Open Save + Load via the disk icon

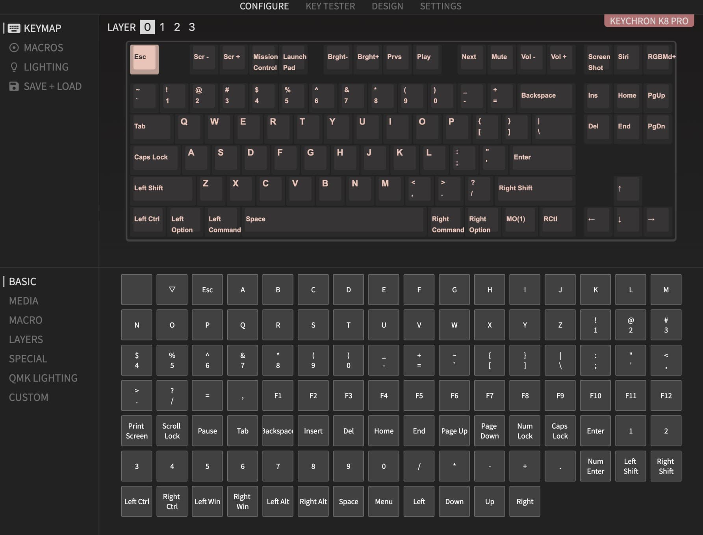15,86
